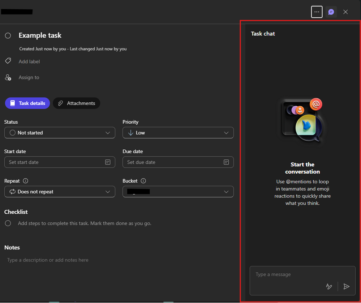Image resolution: width=361 pixels, height=303 pixels.
Task: Click the Last changed Just now text
Action: (x=98, y=49)
